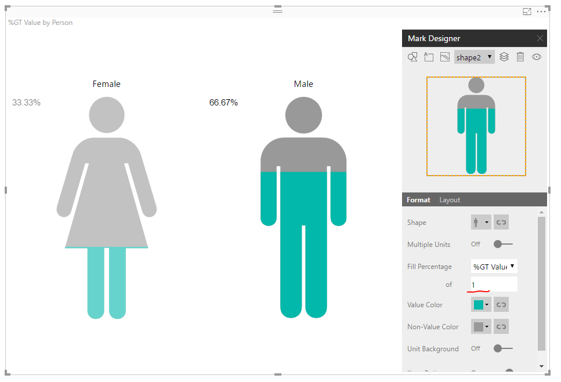Open the Non-Value Color swatch picker

(481, 326)
